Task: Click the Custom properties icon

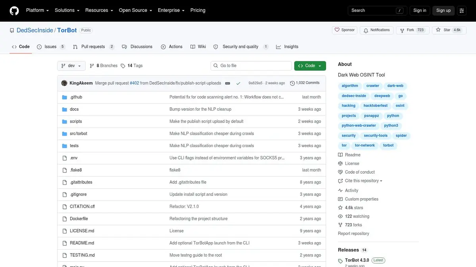Action: point(340,199)
